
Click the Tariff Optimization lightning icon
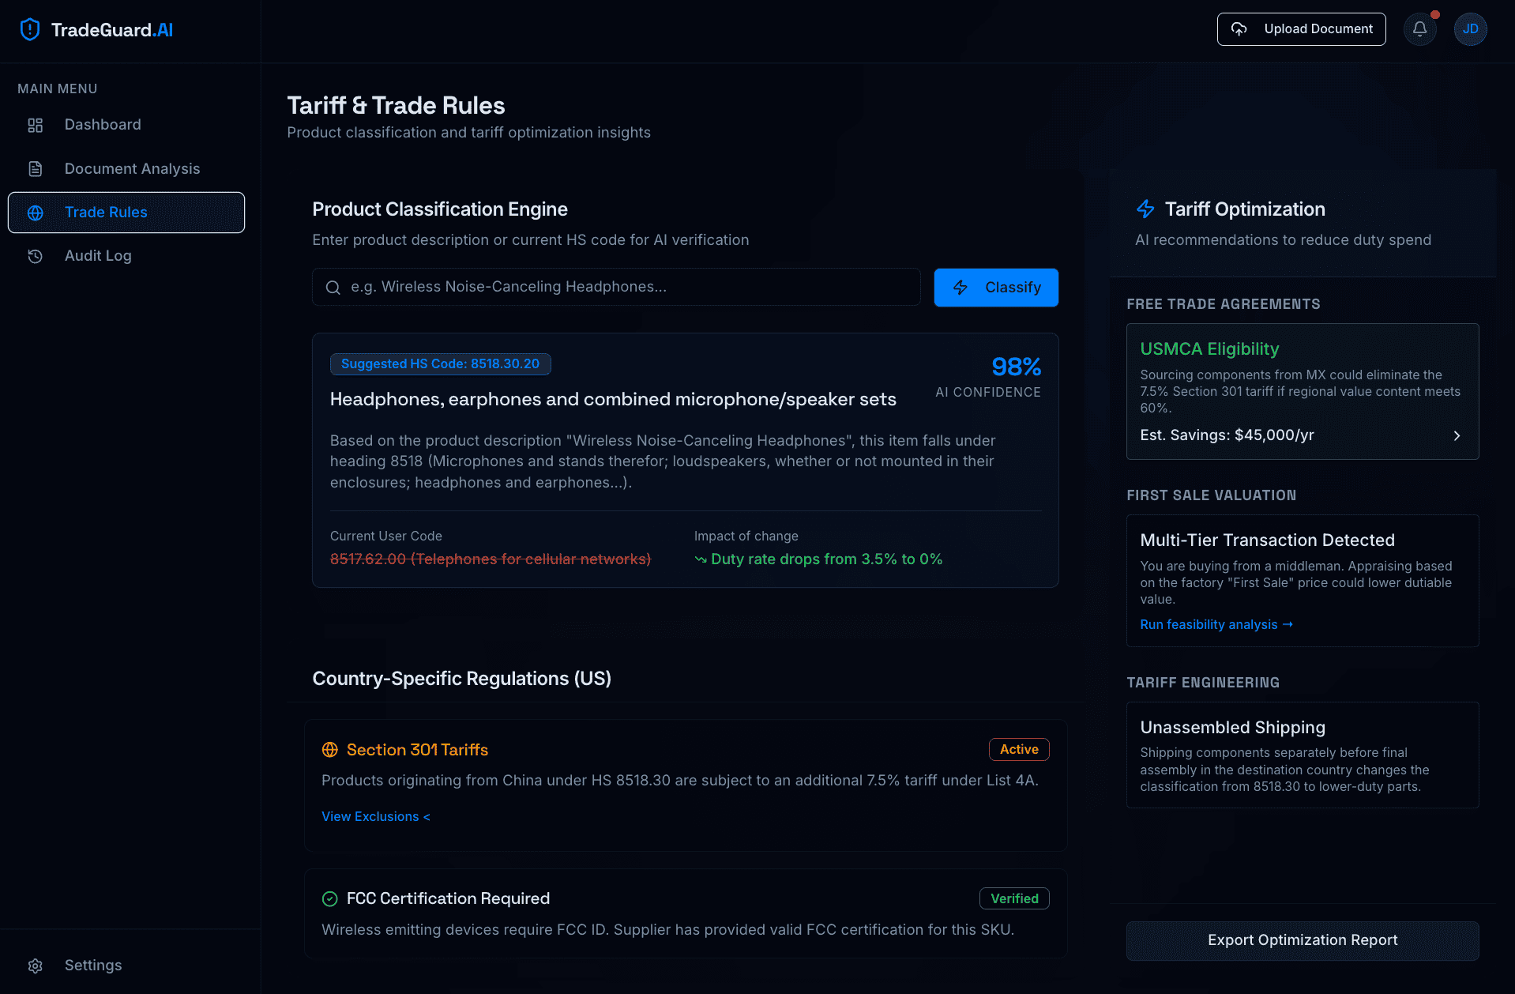[1145, 209]
